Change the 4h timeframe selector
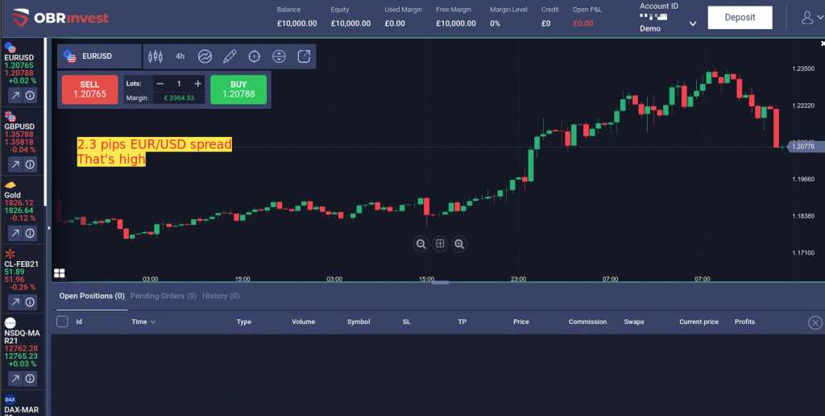 (x=180, y=56)
